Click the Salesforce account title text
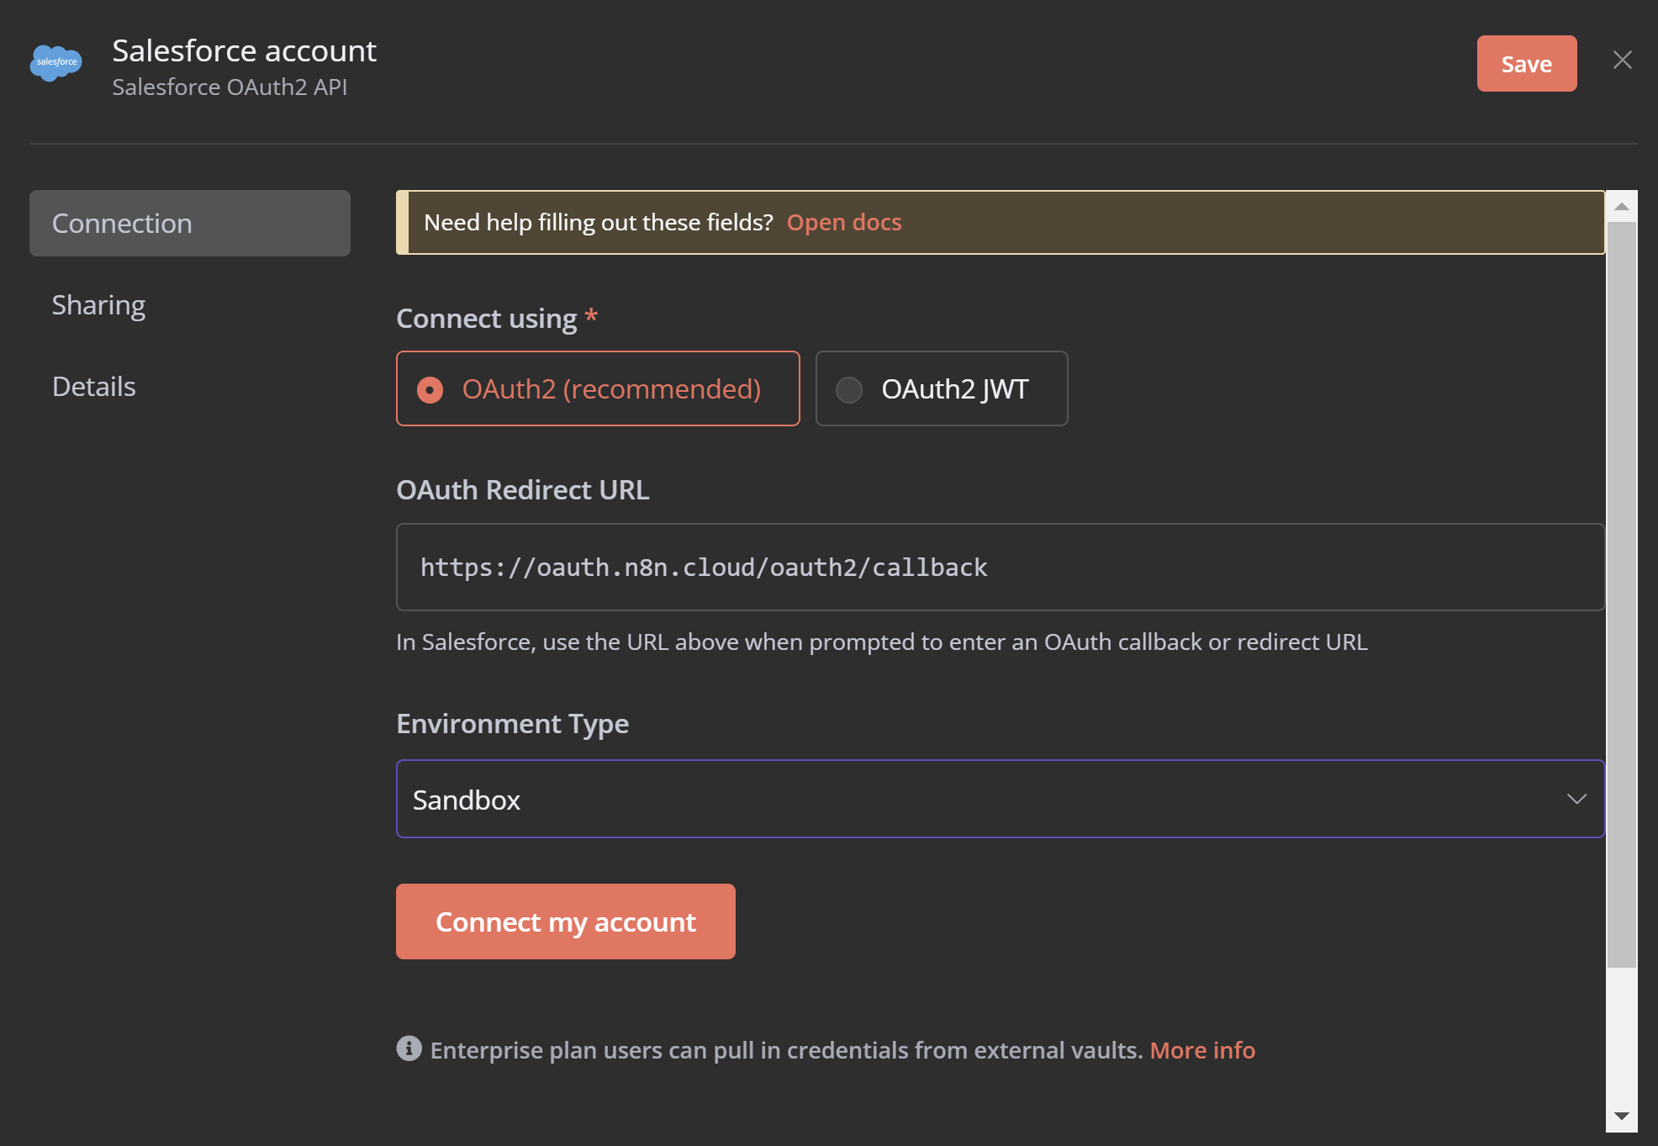This screenshot has width=1658, height=1146. coord(244,51)
